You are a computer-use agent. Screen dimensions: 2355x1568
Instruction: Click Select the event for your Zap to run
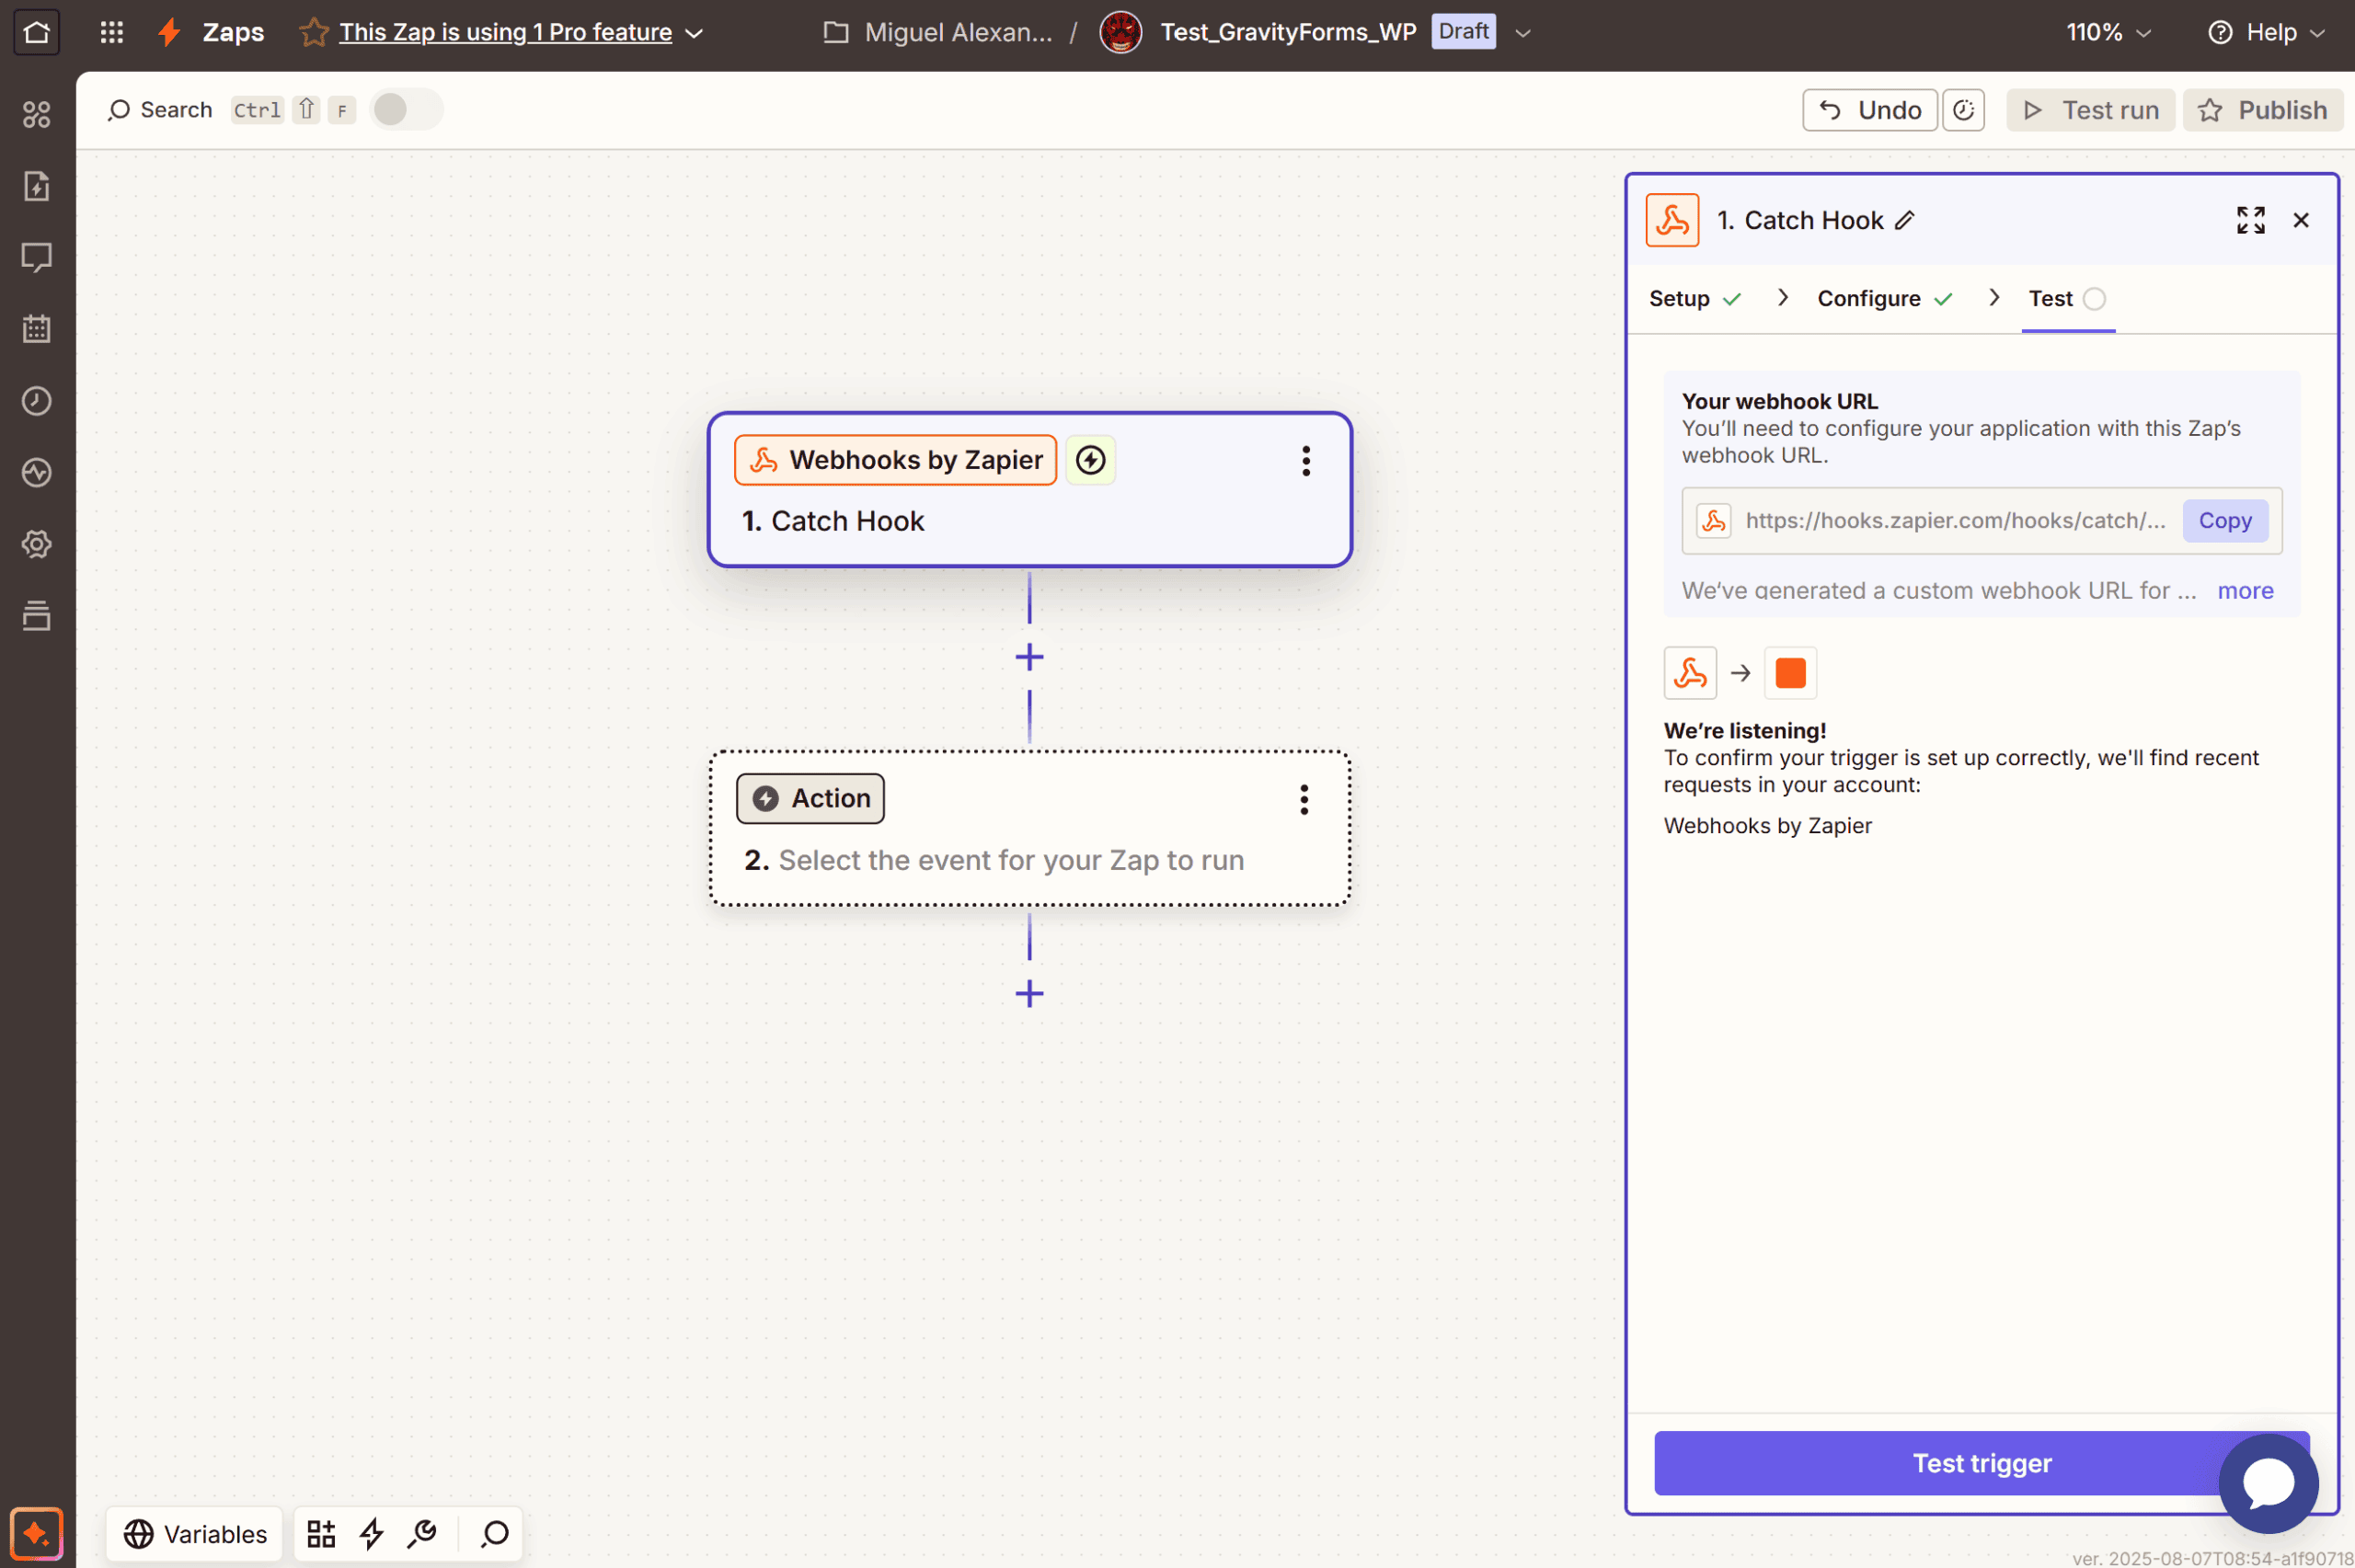click(x=1011, y=860)
